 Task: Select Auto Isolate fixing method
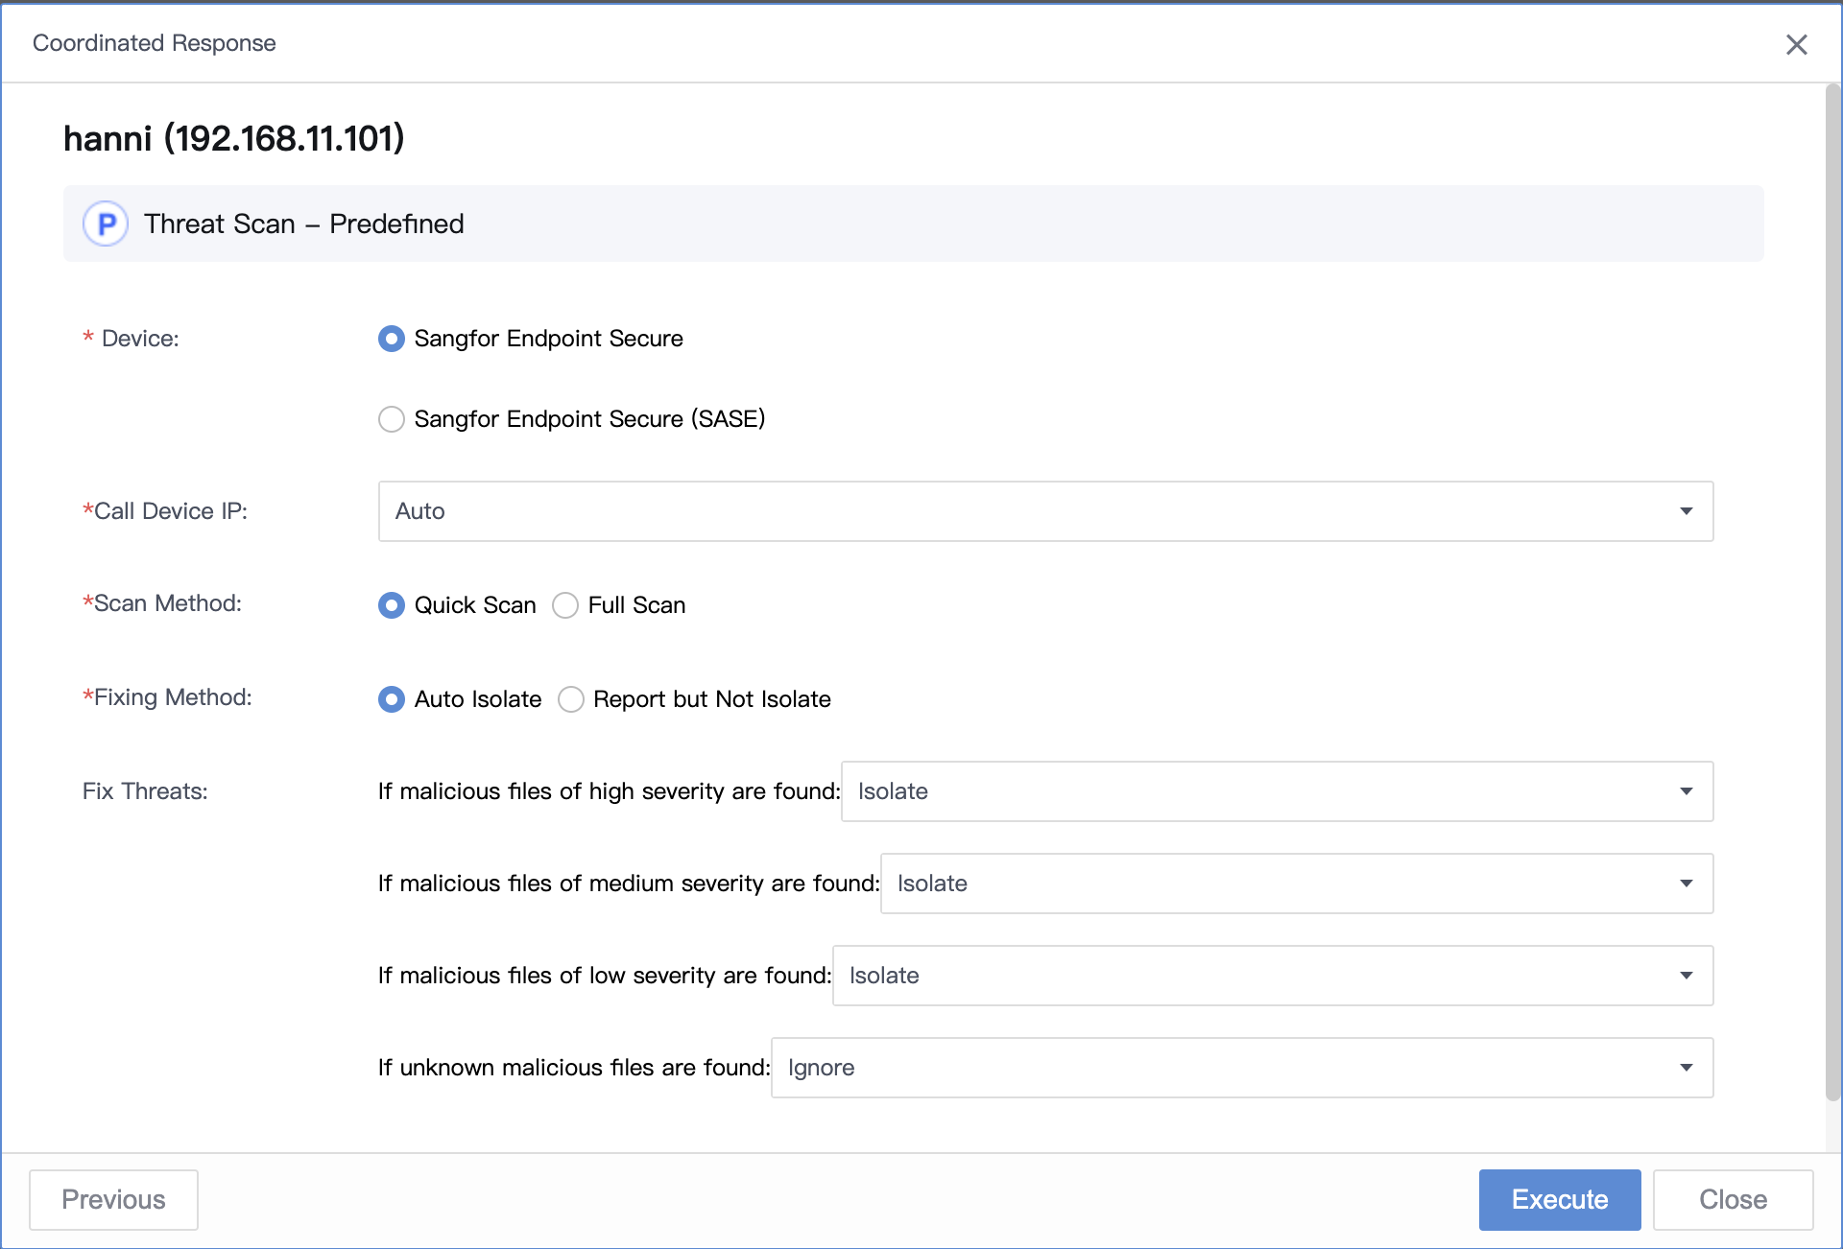(392, 699)
